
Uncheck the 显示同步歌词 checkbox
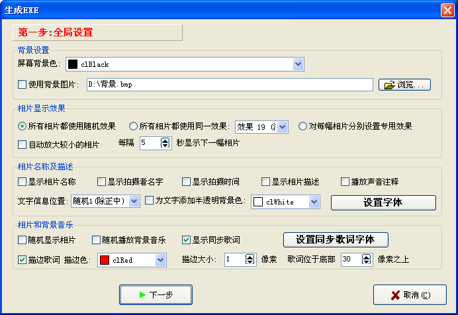pyautogui.click(x=187, y=240)
